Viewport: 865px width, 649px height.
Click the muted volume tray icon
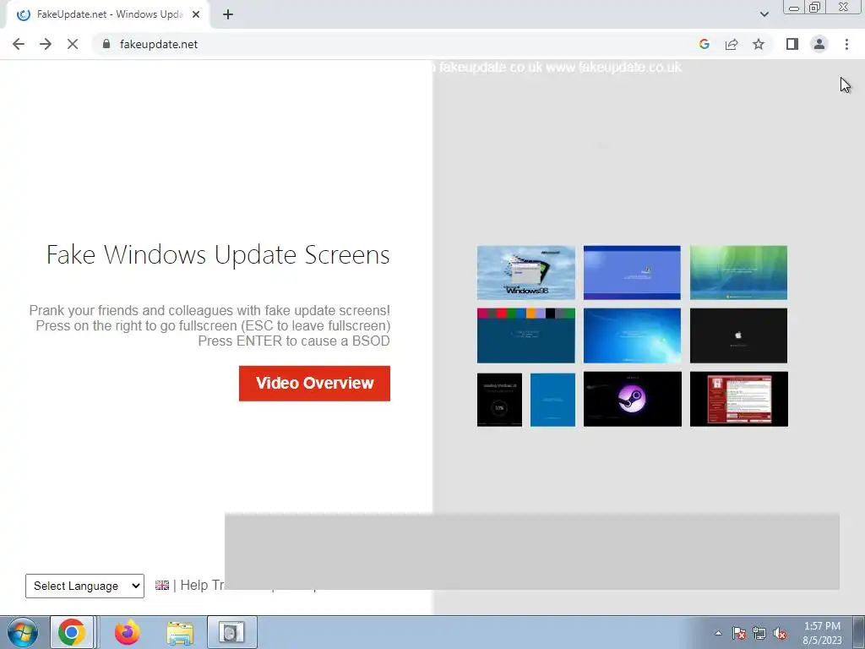[x=780, y=633]
